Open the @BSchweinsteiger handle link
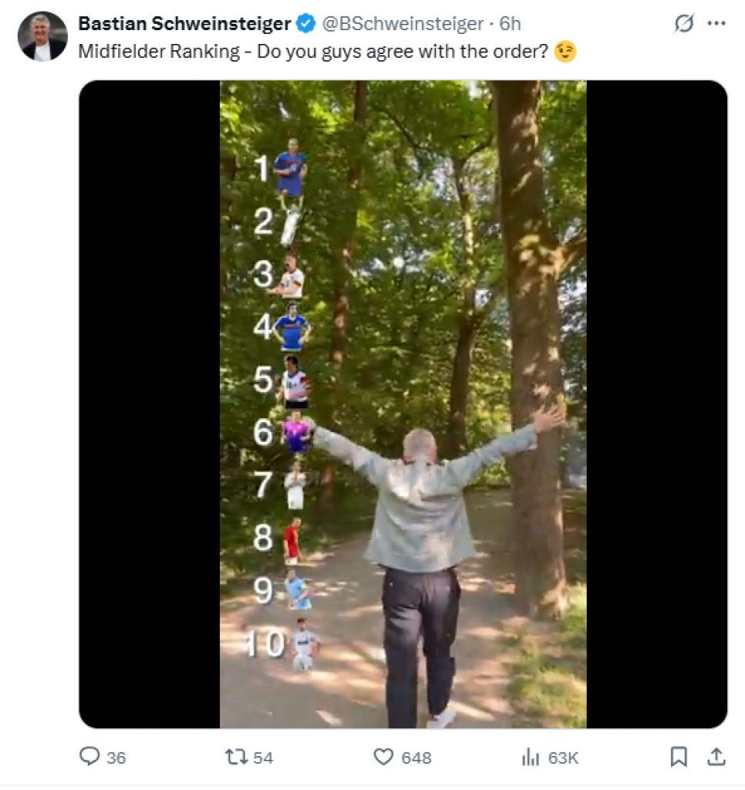The image size is (745, 790). (x=401, y=25)
